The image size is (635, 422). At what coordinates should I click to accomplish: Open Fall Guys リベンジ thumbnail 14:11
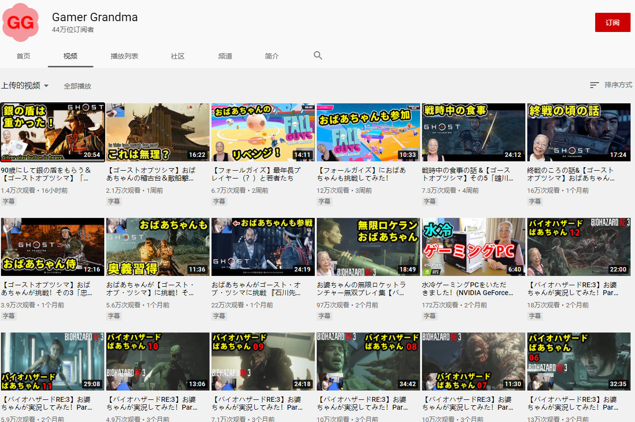coord(263,132)
